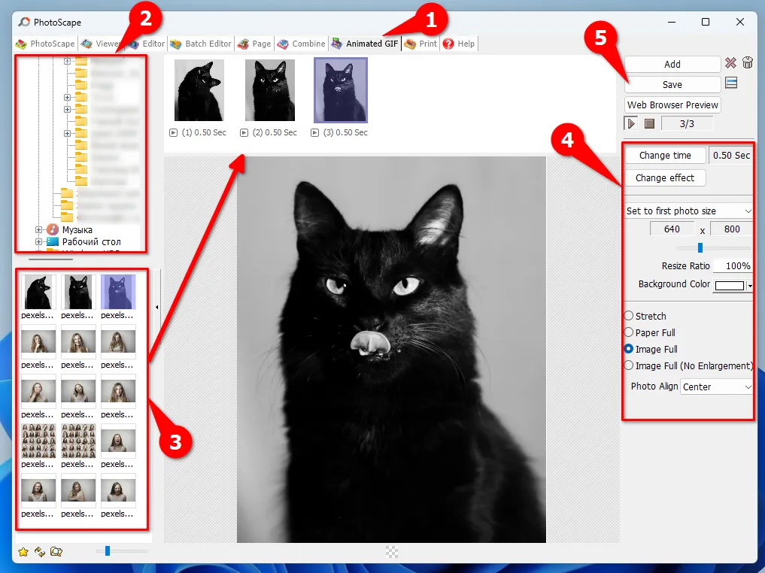Select the third cat frame thumbnail

[x=340, y=89]
